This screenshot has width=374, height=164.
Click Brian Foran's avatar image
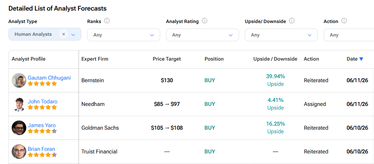pyautogui.click(x=19, y=151)
